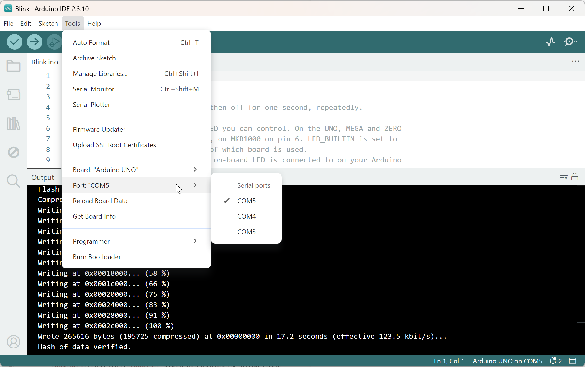Select COM5 serial port

[246, 201]
